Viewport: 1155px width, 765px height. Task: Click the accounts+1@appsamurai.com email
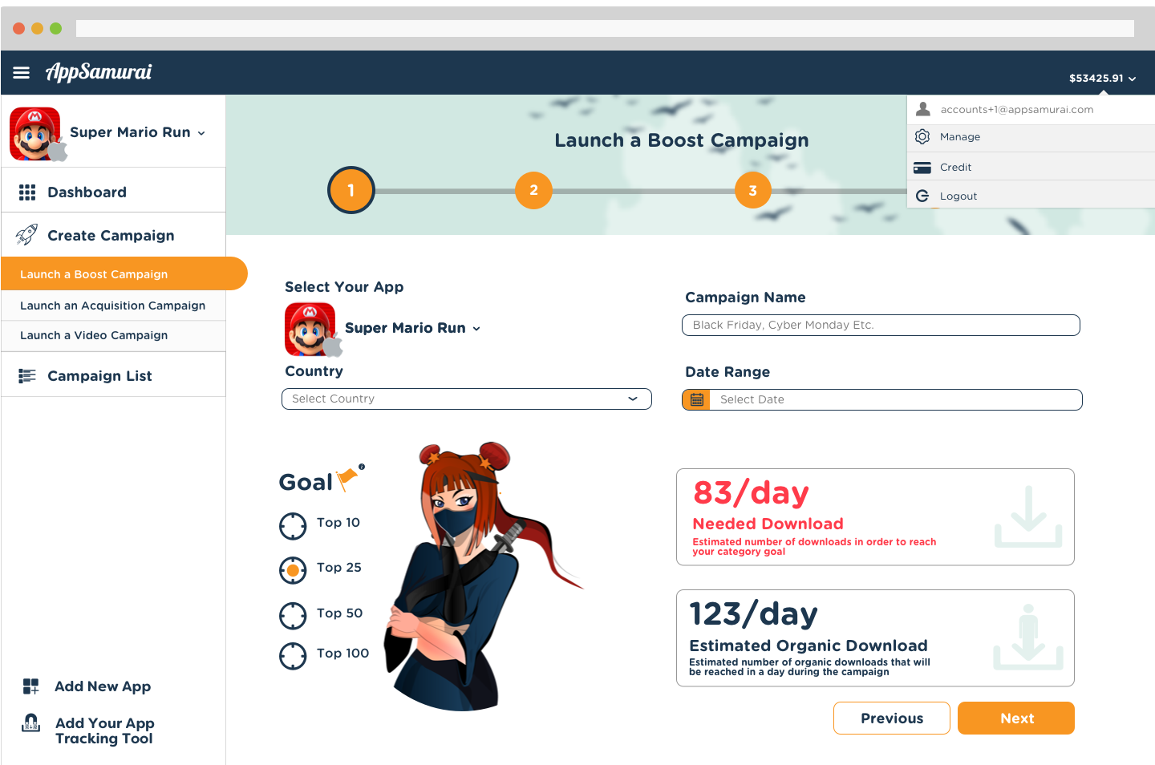1017,110
